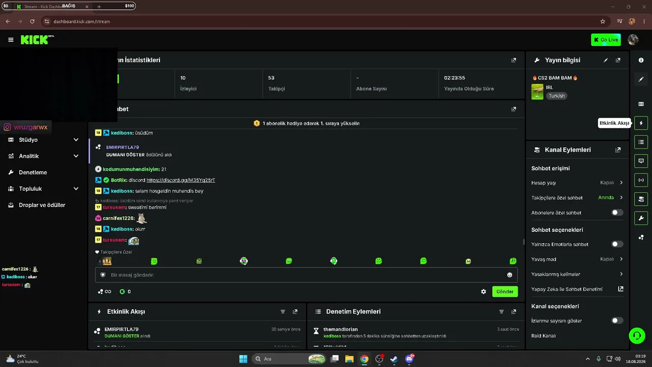Open the user profile avatar menu
Screen dimensions: 652x367
633,40
